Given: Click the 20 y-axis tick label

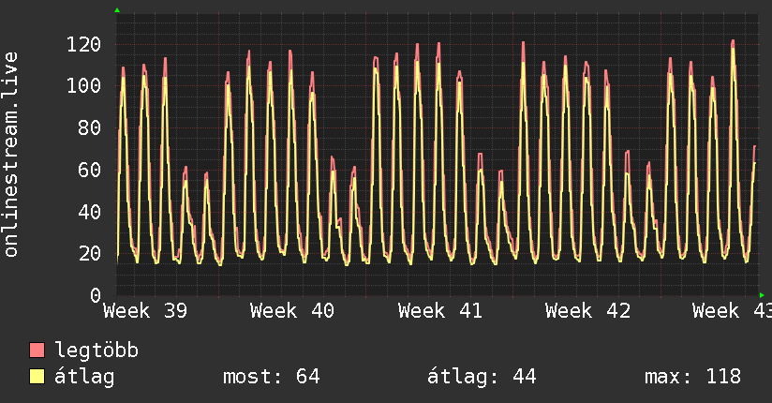Looking at the screenshot, I should (x=90, y=254).
